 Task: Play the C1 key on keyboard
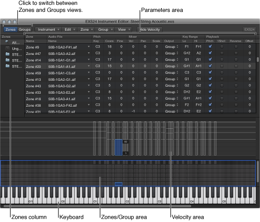point(95,201)
